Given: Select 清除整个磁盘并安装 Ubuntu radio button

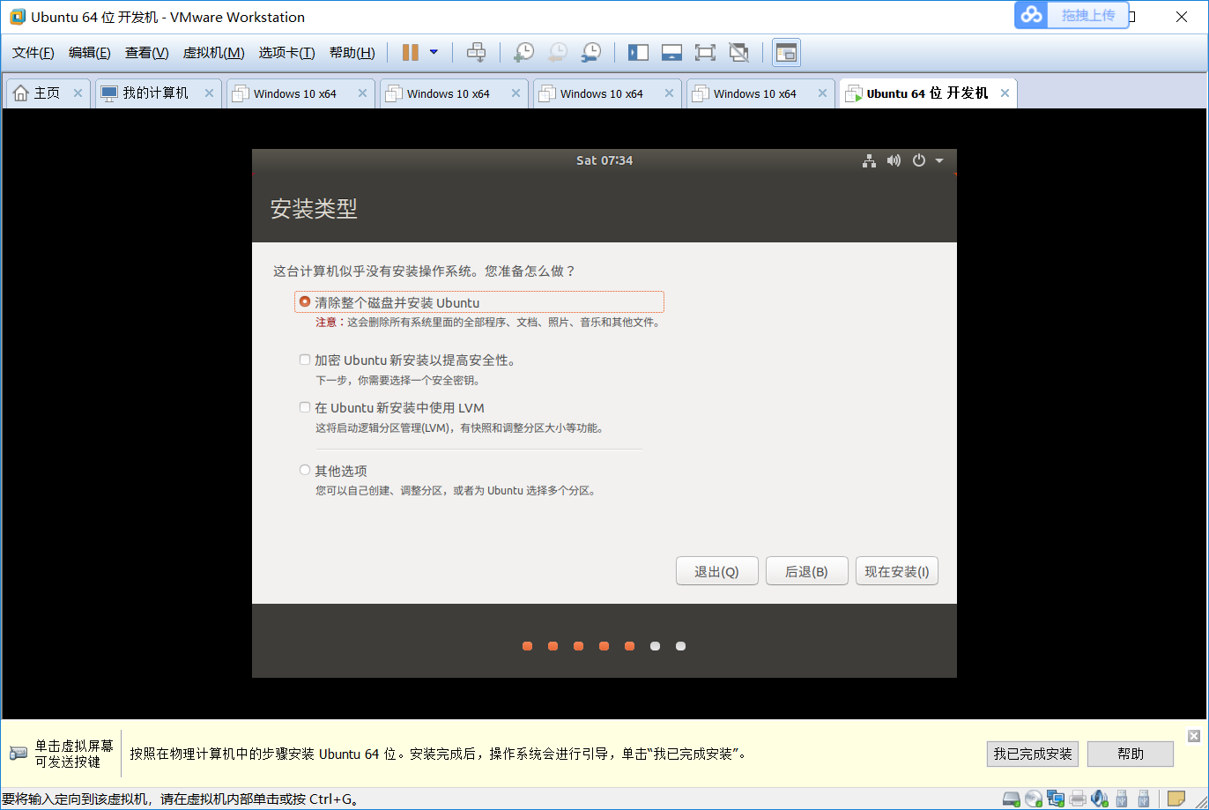Looking at the screenshot, I should 305,301.
